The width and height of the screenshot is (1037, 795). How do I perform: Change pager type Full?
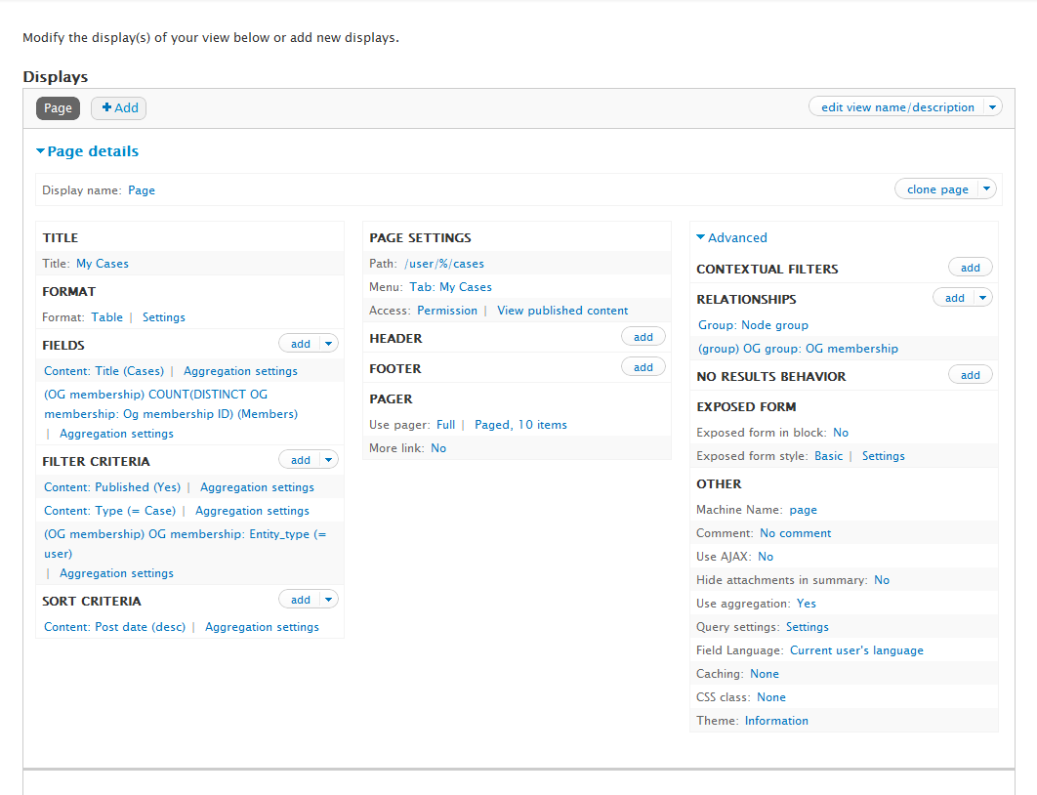[445, 425]
